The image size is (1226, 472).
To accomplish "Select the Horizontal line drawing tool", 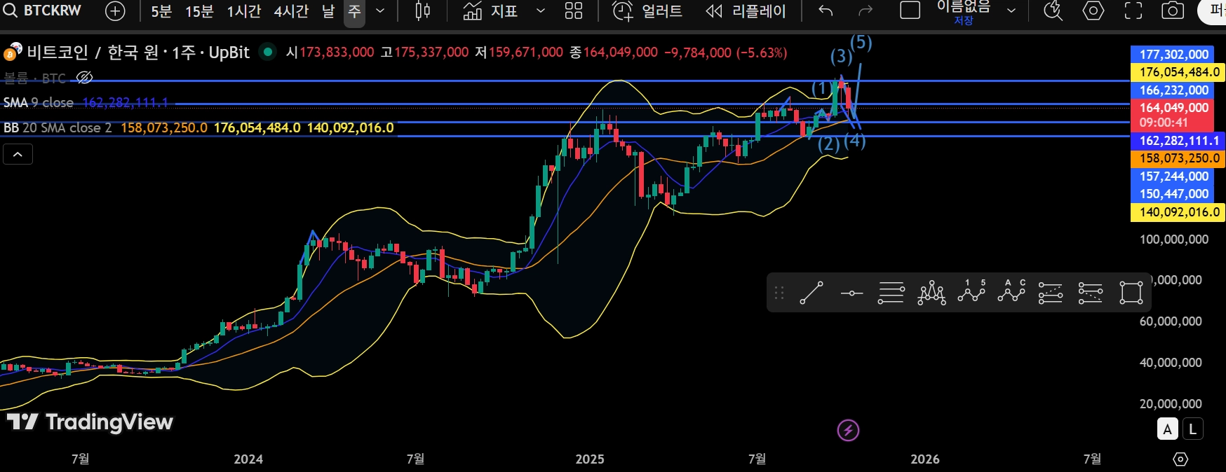I will [x=851, y=293].
